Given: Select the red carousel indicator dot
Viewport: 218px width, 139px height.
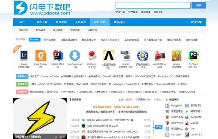Looking at the screenshot, I should pos(58,137).
